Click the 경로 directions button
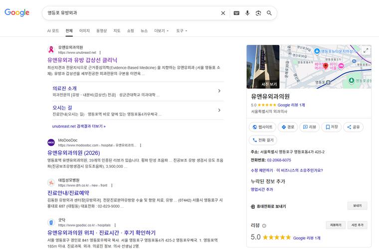The width and height of the screenshot is (379, 249). [288, 127]
